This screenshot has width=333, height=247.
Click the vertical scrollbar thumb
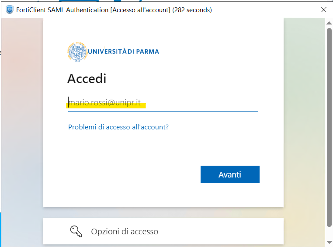point(330,127)
